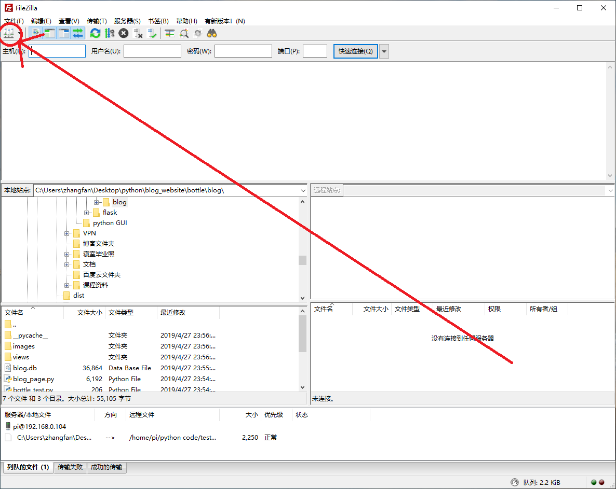Screen dimensions: 616x489
Task: Click the disconnect from server icon
Action: click(138, 34)
